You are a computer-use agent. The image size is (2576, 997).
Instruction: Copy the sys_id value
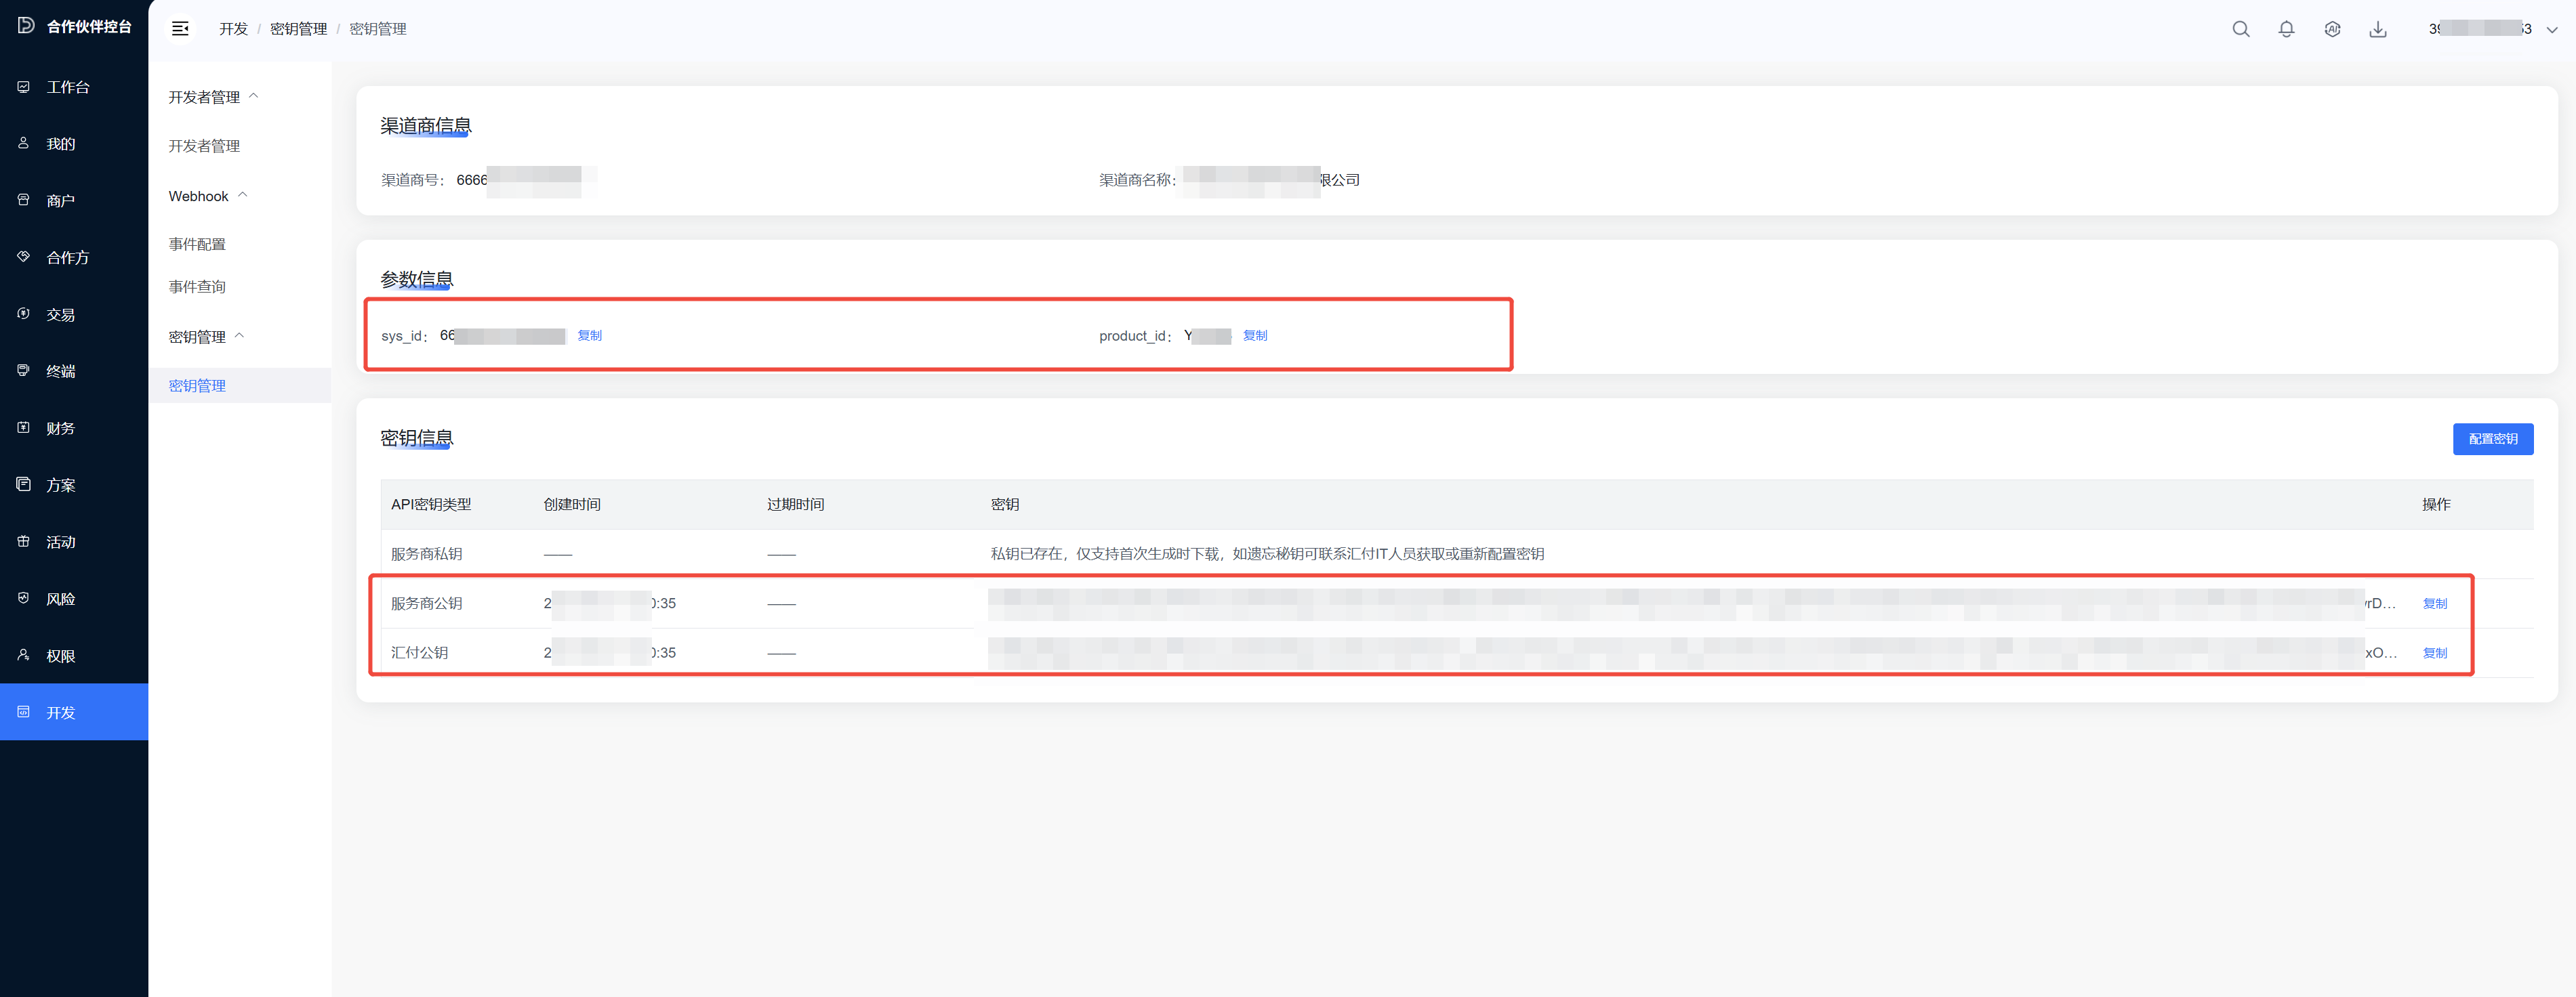click(589, 336)
